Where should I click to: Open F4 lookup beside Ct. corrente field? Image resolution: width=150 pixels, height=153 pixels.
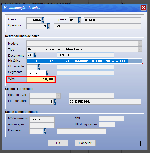click(39, 67)
